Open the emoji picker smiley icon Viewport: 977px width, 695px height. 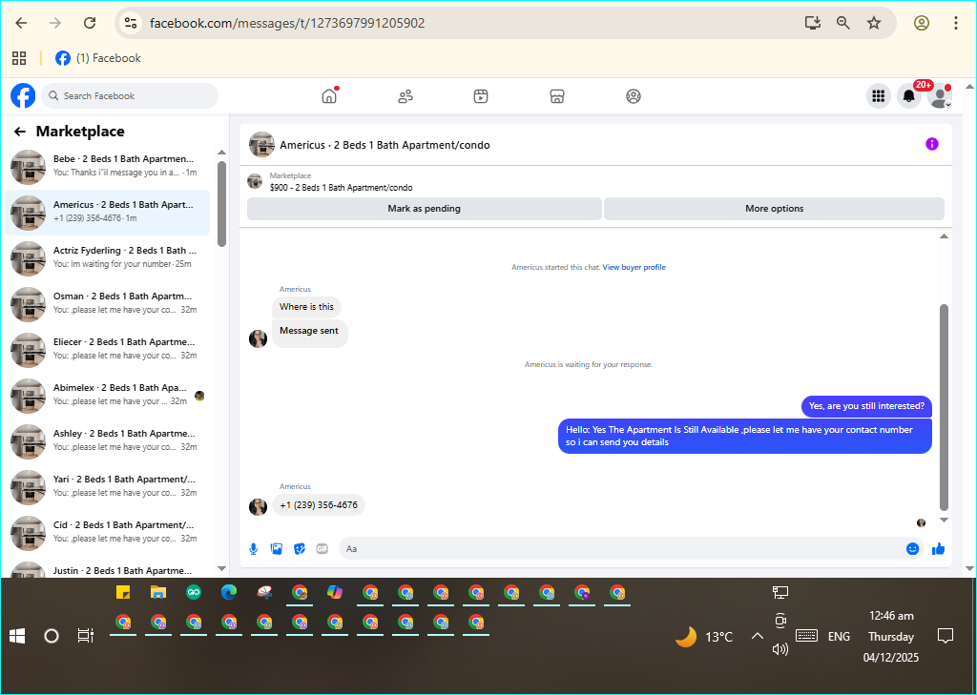912,548
